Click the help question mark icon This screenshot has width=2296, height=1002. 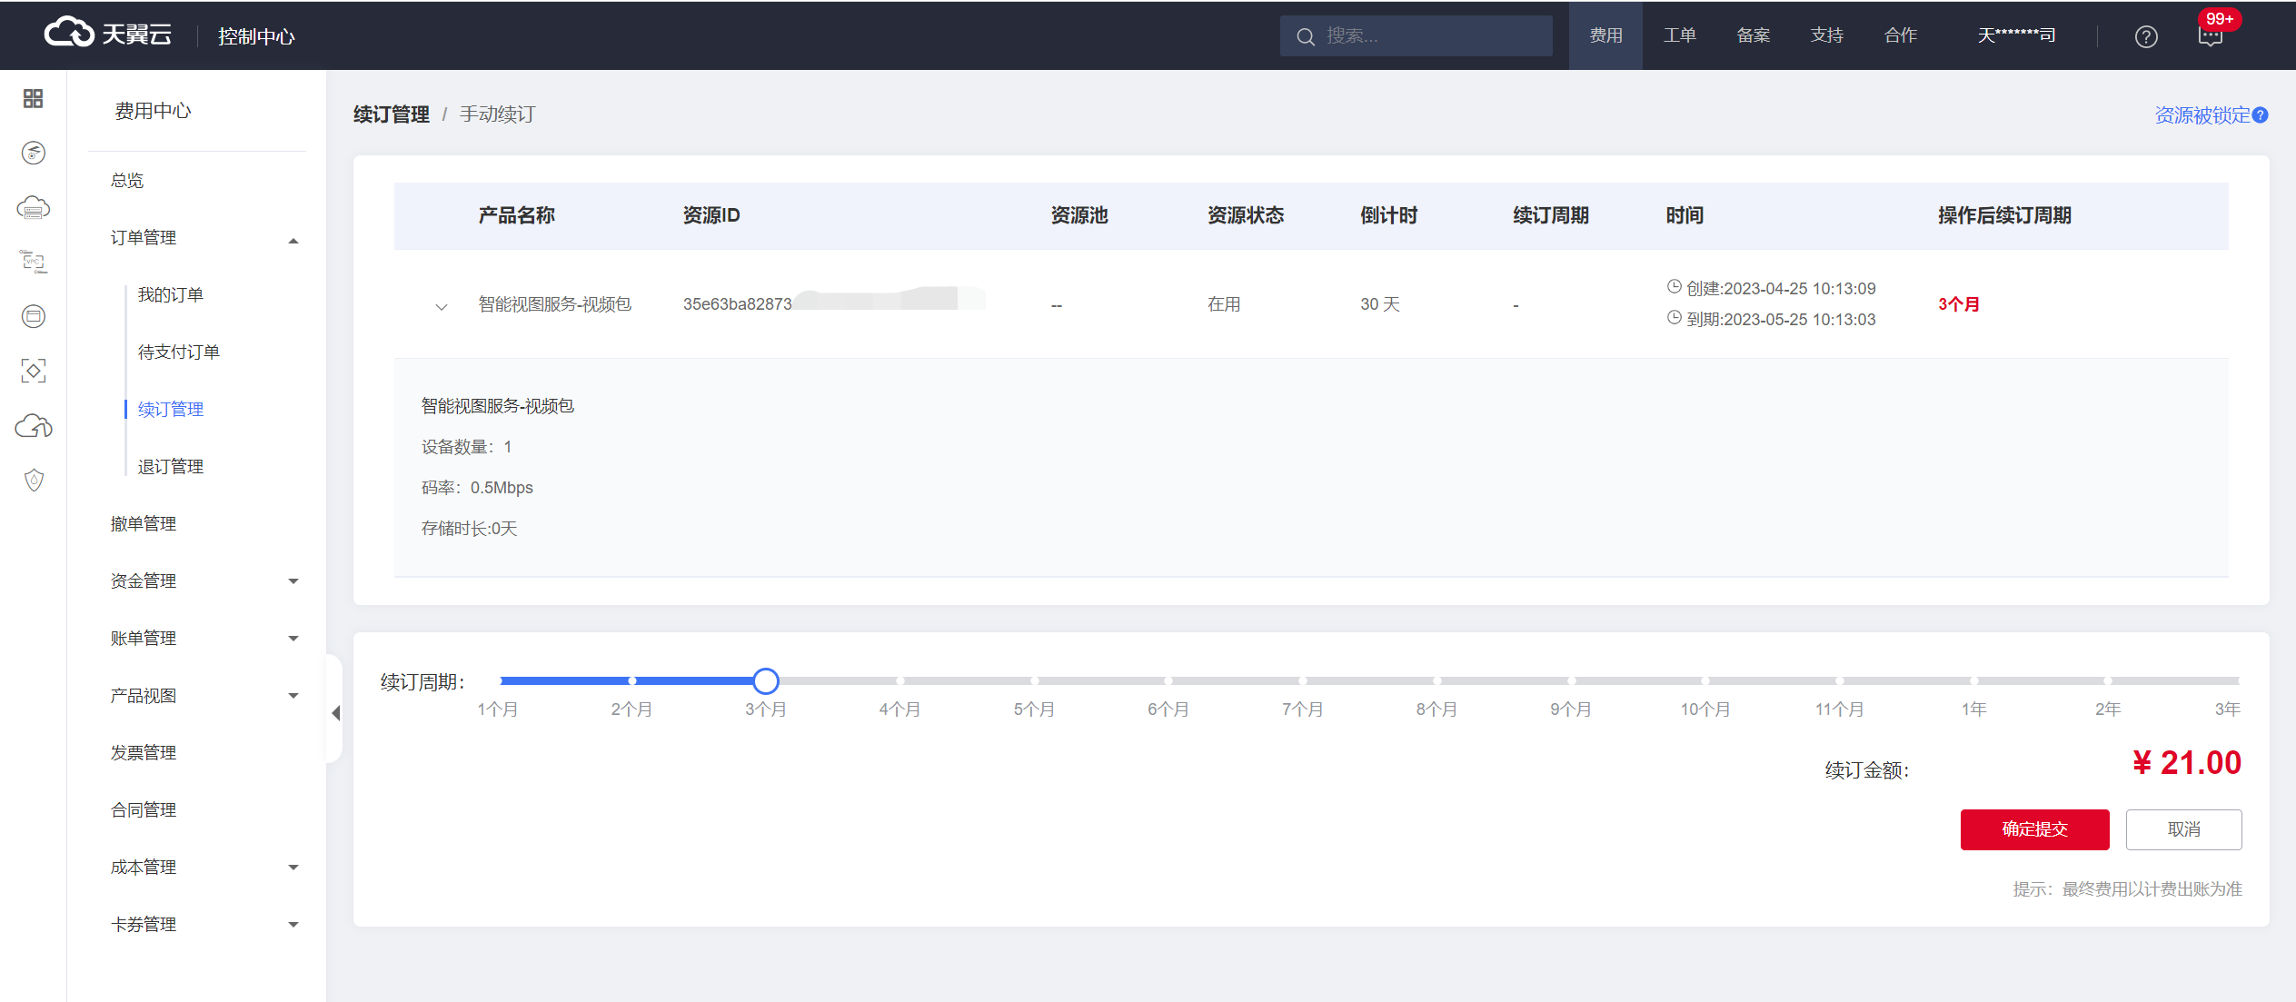pos(2146,36)
